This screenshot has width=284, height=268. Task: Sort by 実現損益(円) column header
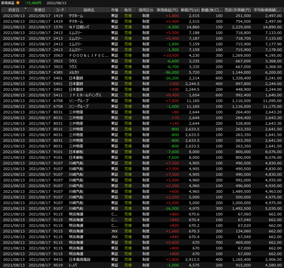click(167, 10)
